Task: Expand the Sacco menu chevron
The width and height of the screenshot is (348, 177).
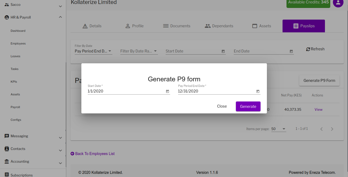Action: pyautogui.click(x=60, y=6)
